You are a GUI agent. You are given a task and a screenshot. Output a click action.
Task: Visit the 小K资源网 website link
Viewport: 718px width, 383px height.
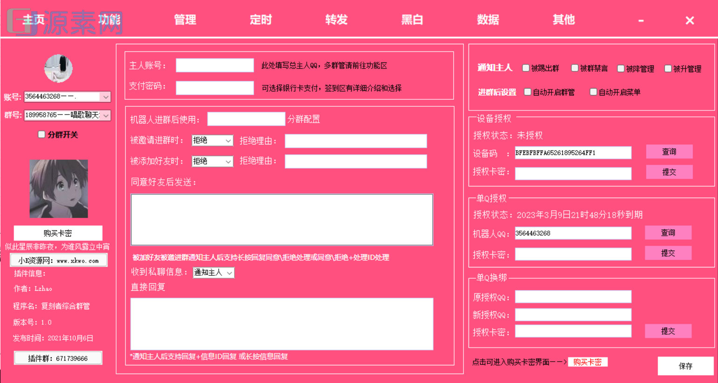point(58,260)
